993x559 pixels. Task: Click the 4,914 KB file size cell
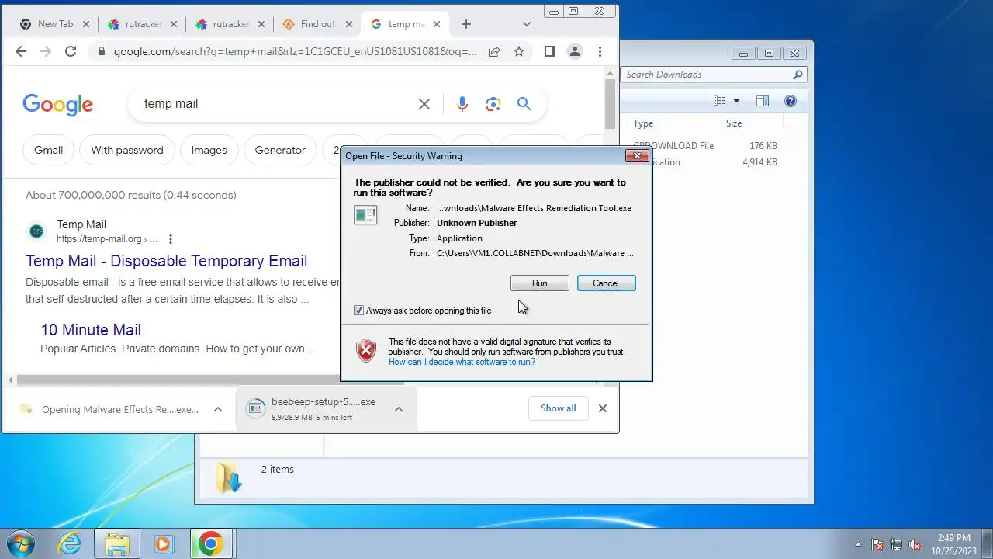[759, 162]
